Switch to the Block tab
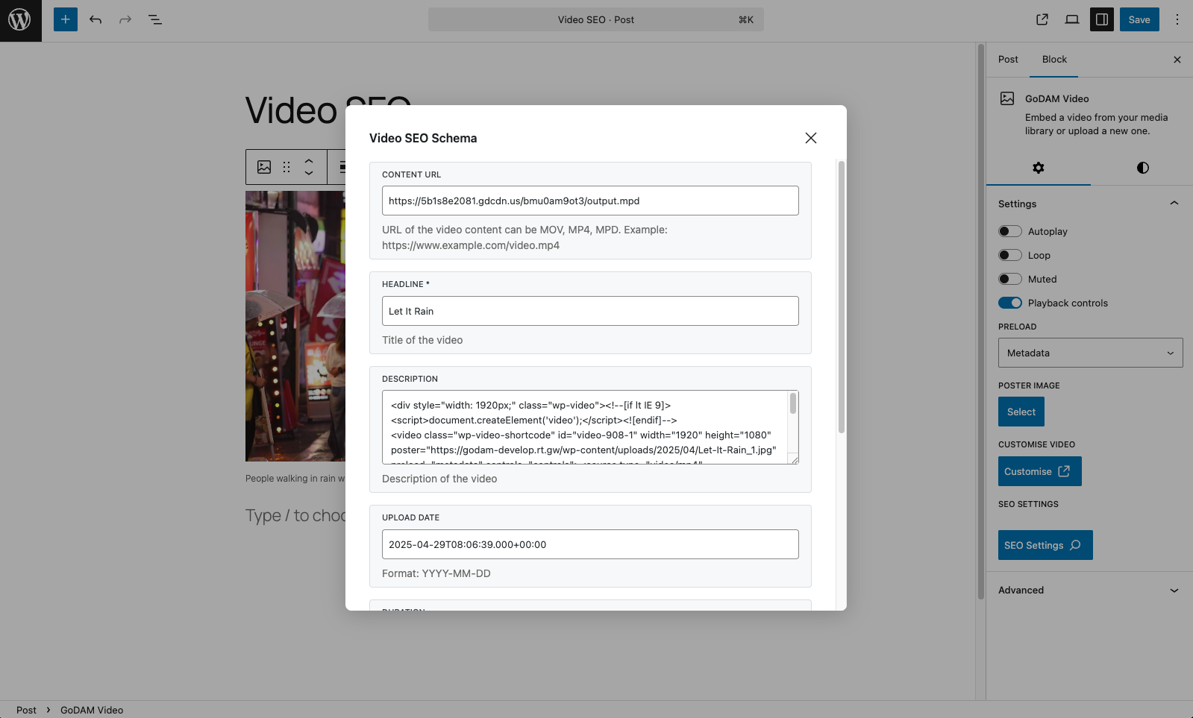This screenshot has width=1193, height=718. click(x=1054, y=60)
